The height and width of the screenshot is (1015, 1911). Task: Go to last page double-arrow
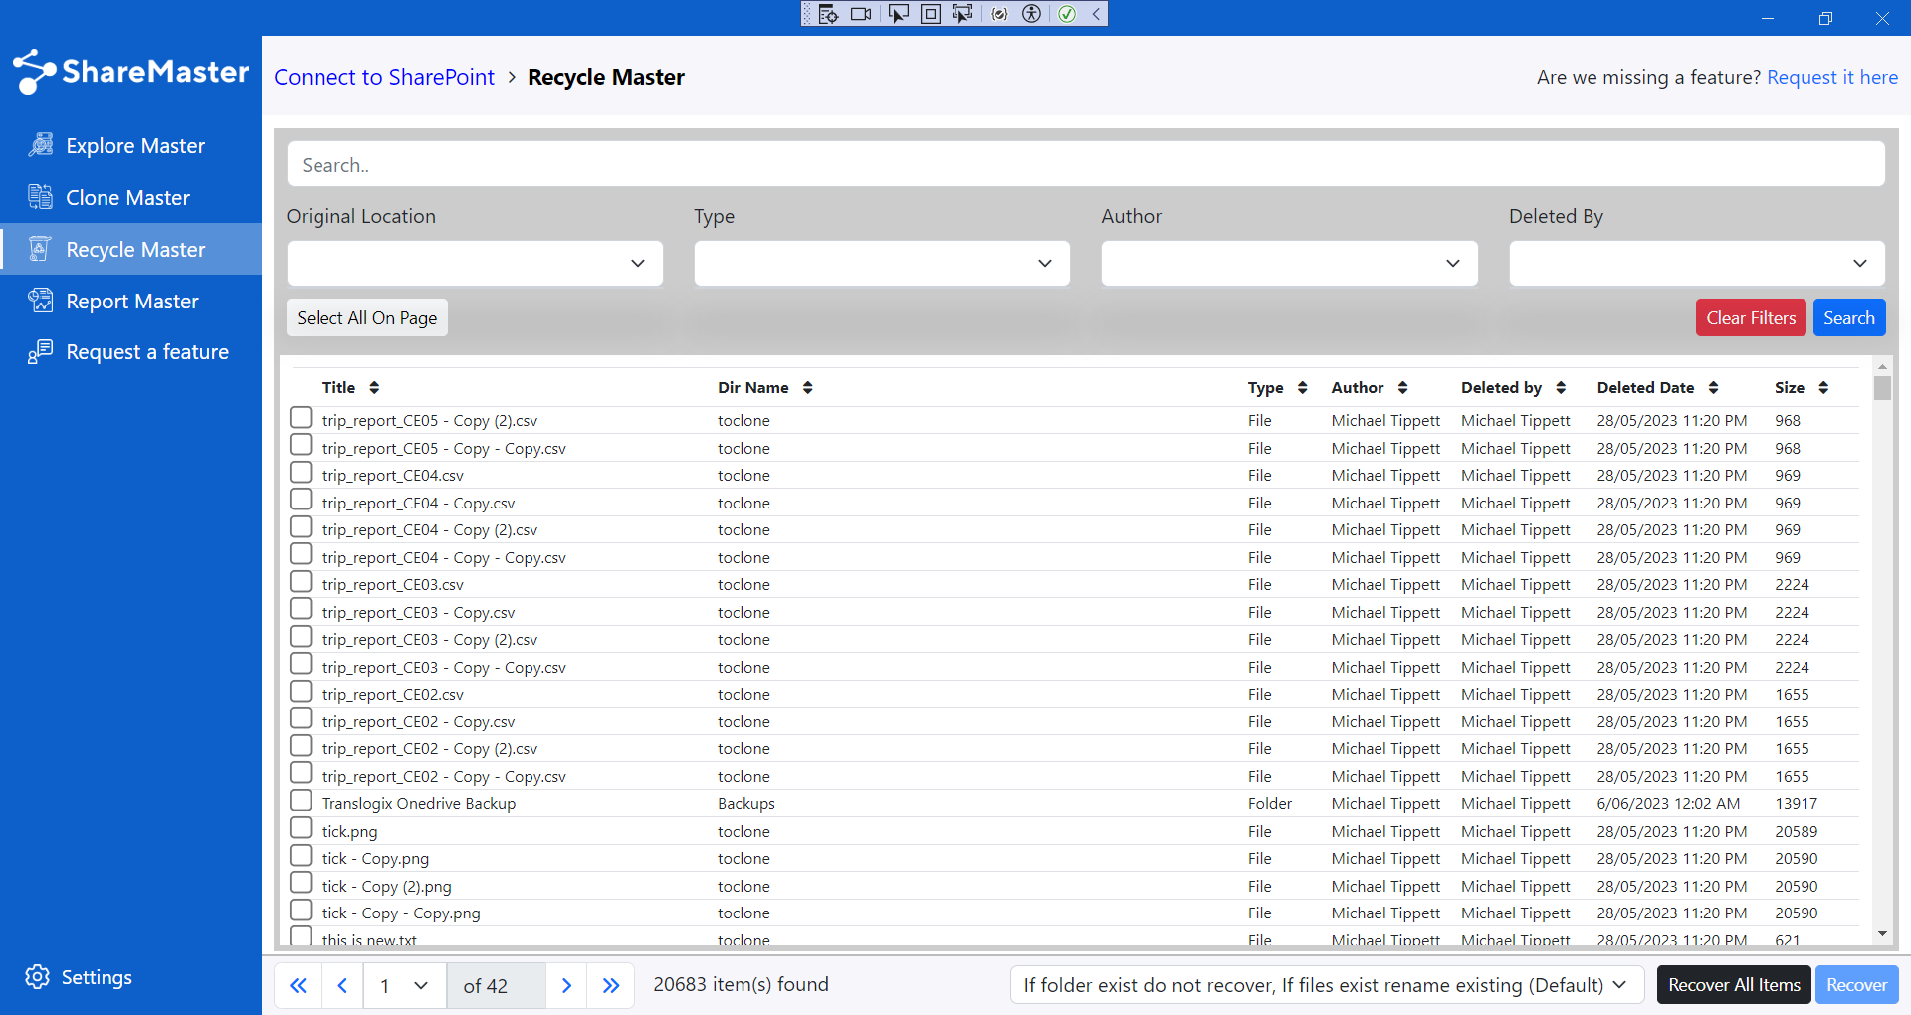(x=611, y=986)
